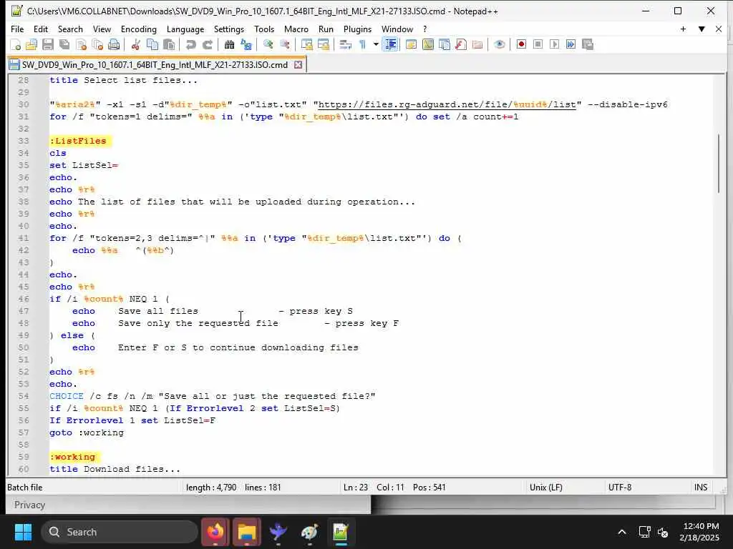
Task: Open the Macro menu
Action: coord(296,29)
